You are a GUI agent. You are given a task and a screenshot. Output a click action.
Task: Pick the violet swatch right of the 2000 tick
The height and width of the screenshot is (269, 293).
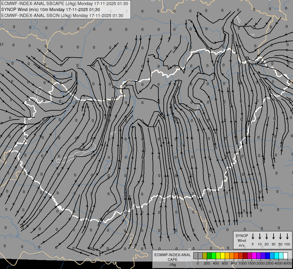(x=263, y=256)
